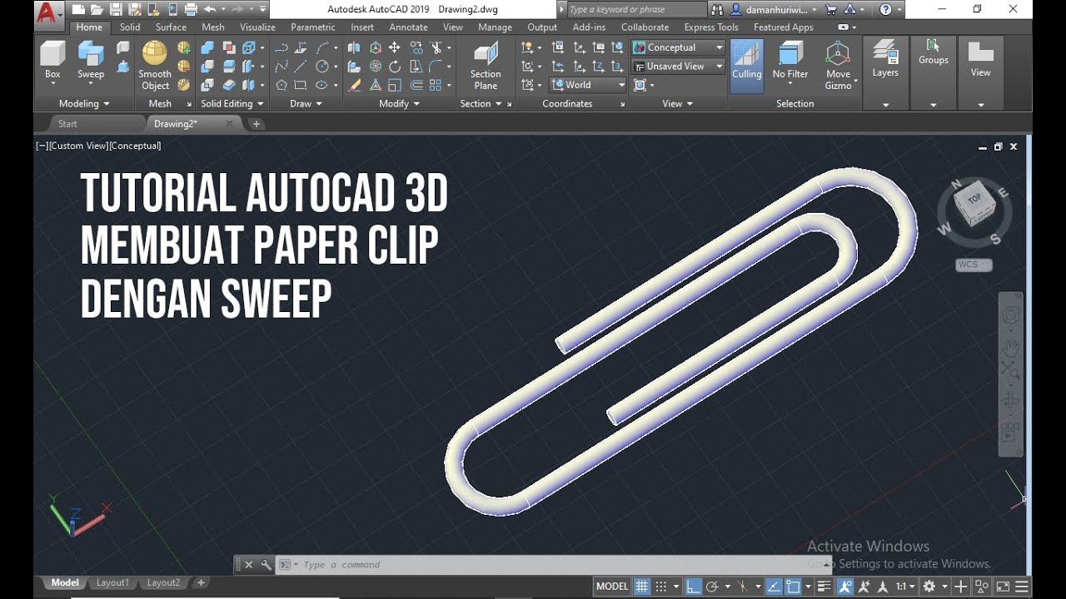Click the Groups panel button
Screen dimensions: 1066x599
tap(934, 52)
